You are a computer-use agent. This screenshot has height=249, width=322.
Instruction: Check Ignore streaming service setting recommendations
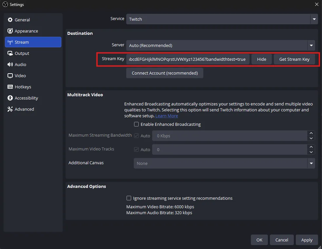pos(129,198)
